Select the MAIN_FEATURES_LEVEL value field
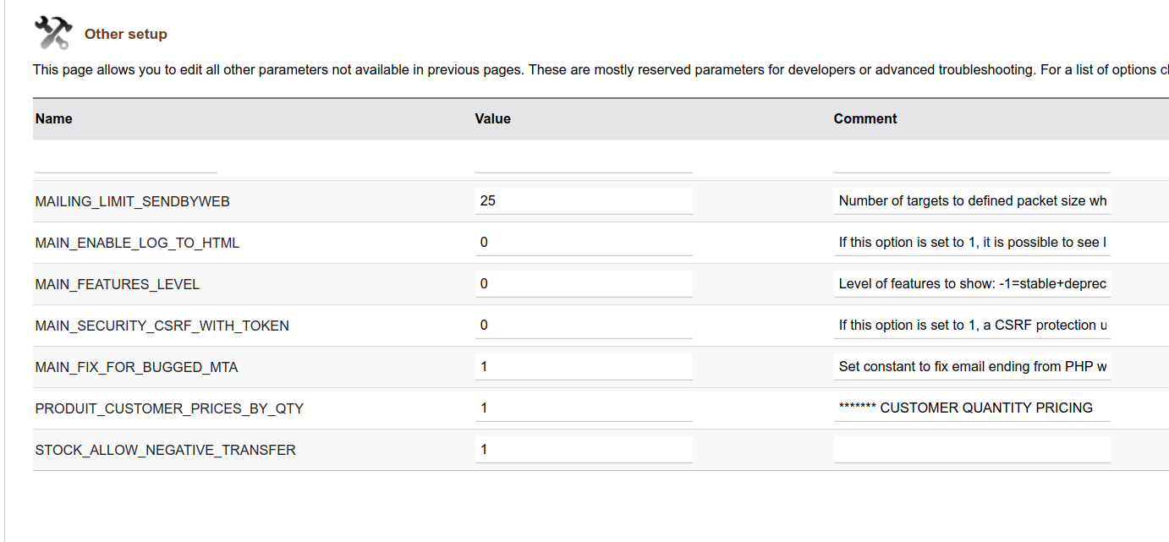This screenshot has height=542, width=1169. [x=584, y=284]
